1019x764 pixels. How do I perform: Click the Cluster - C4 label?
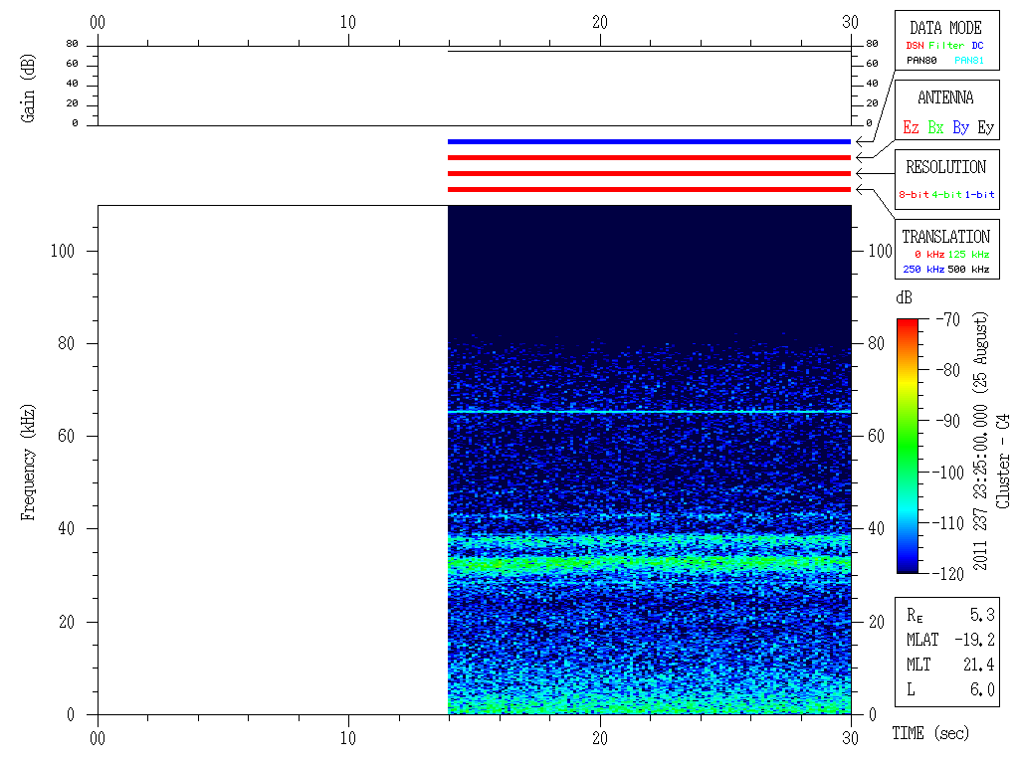(1003, 461)
